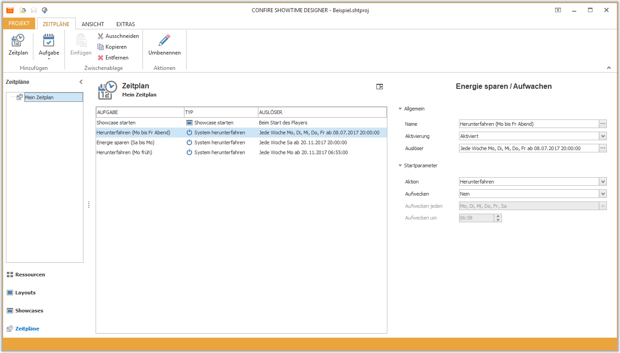Viewport: 620px width, 353px height.
Task: Remove item with Entfernen
Action: point(113,58)
